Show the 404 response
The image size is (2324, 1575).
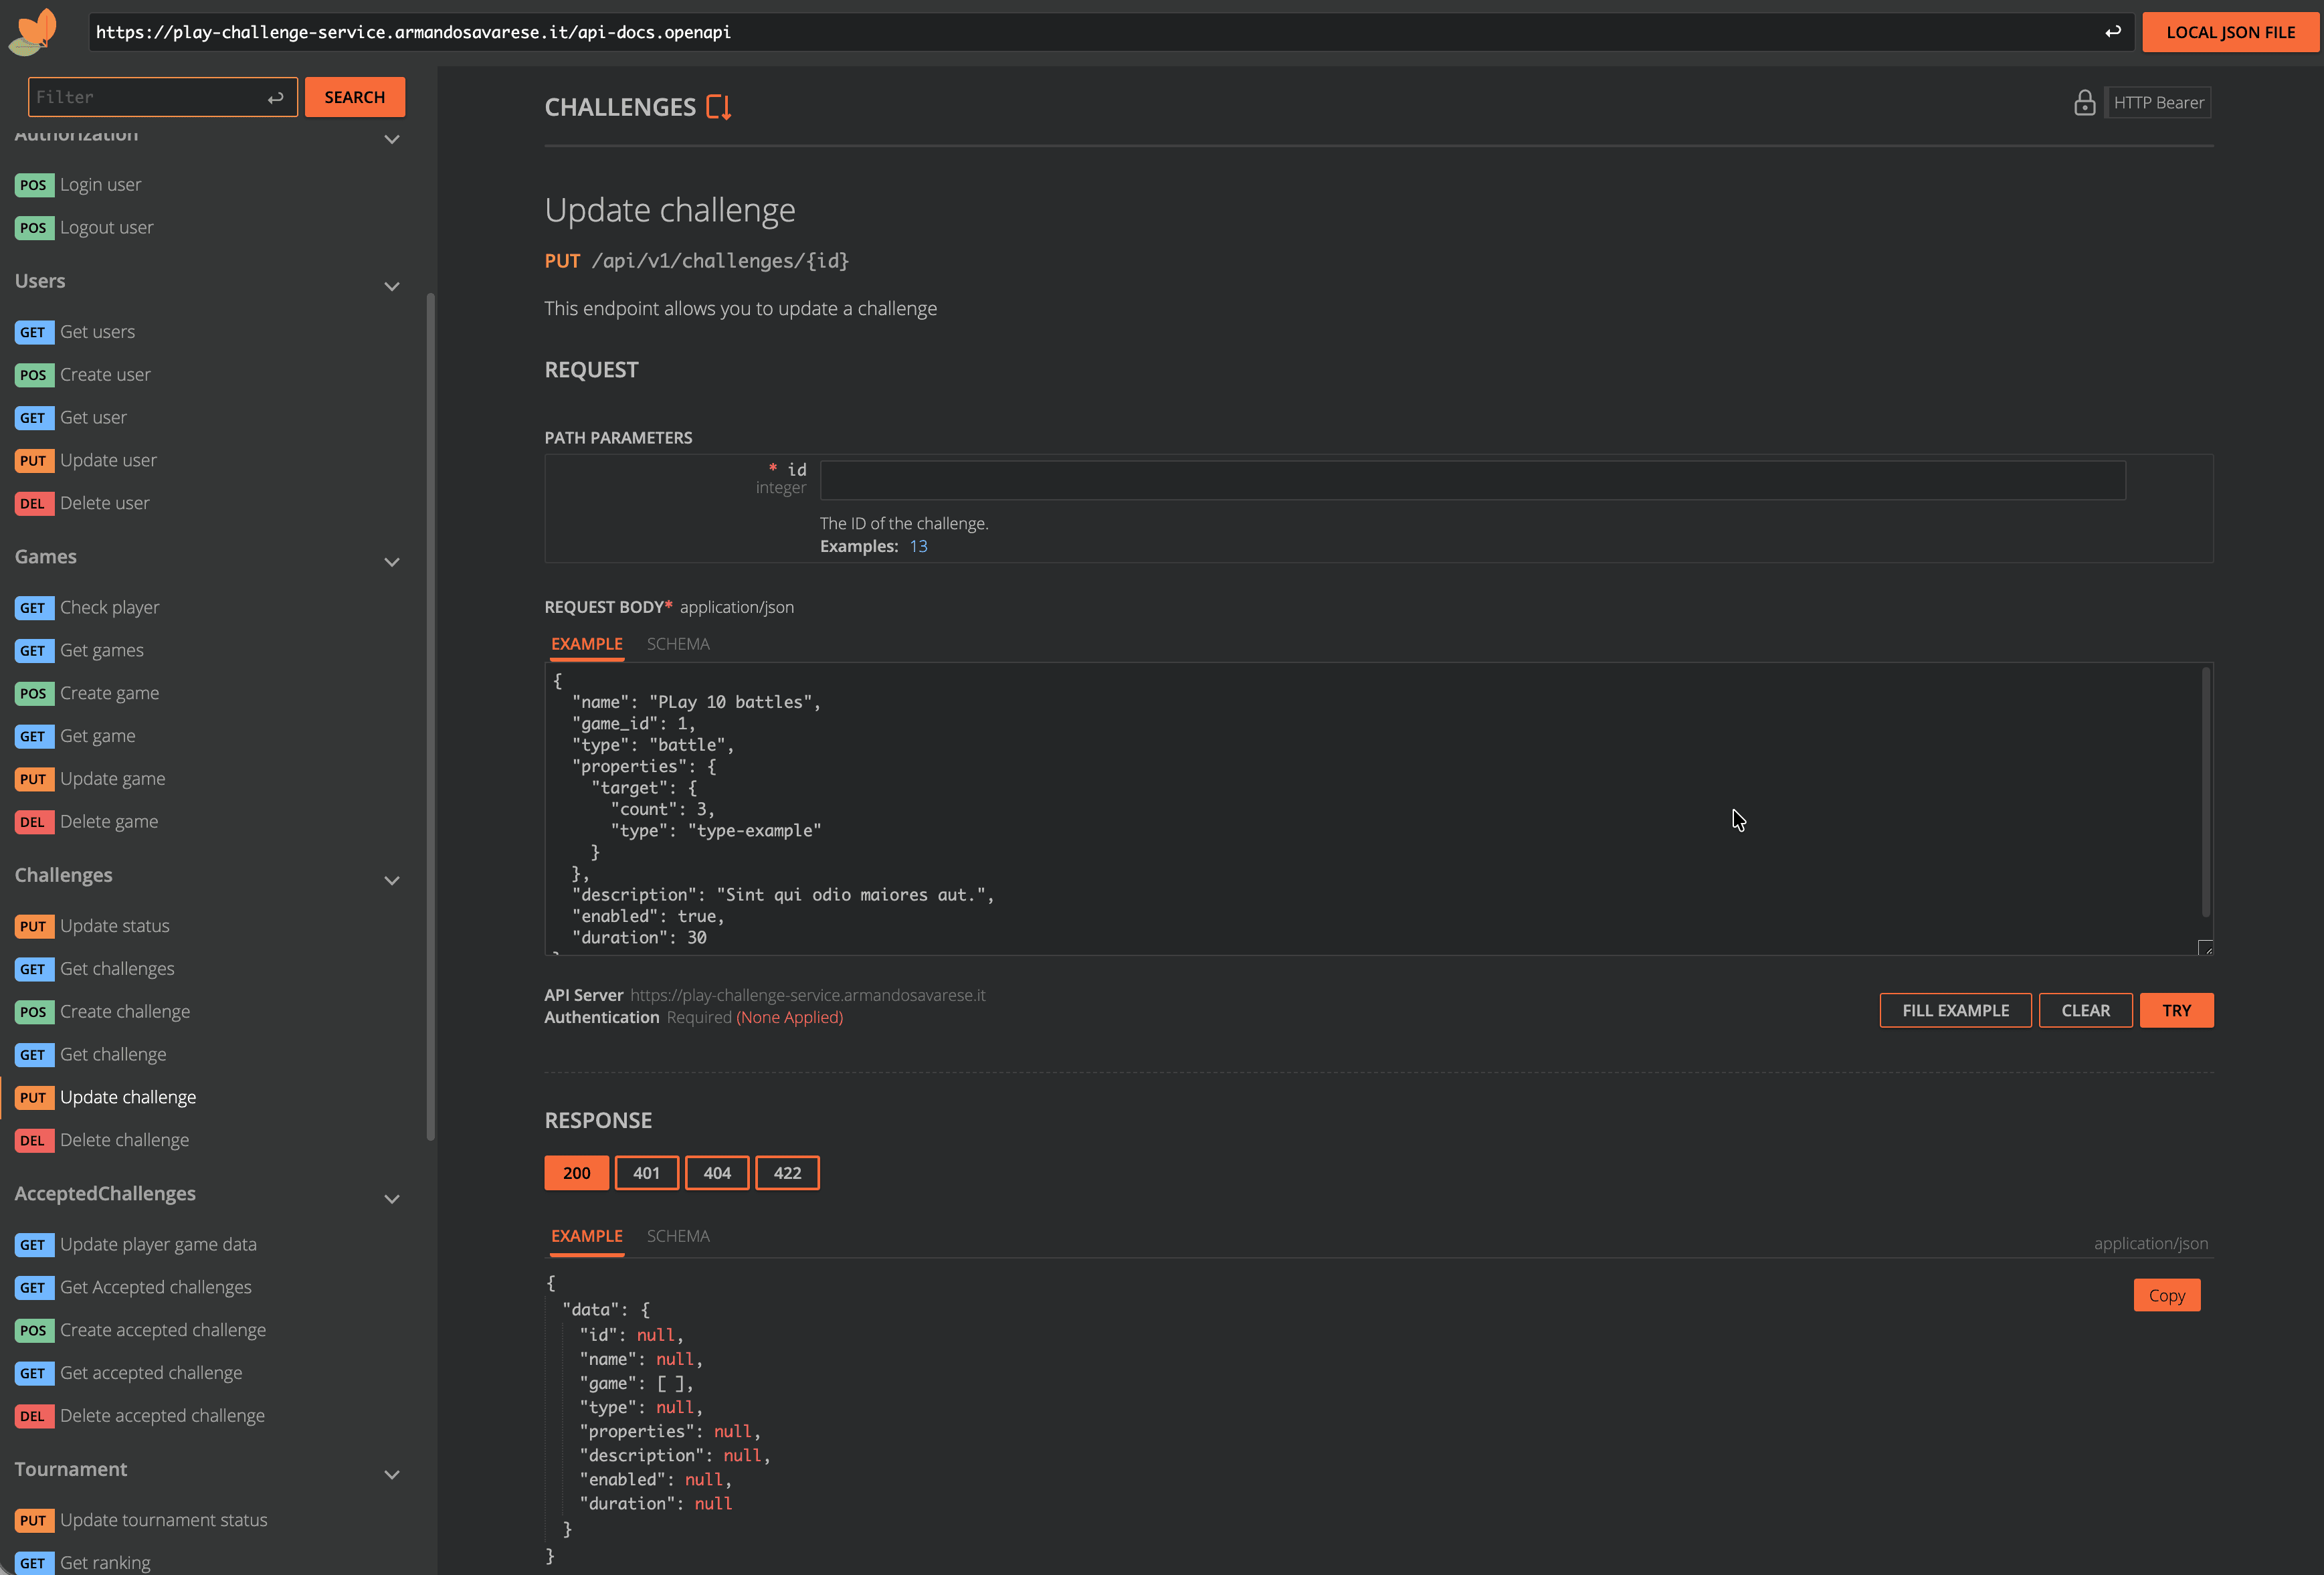point(717,1173)
